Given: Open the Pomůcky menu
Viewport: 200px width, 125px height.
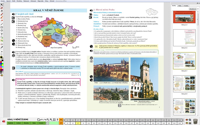Looking at the screenshot, I should click(x=19, y=1).
